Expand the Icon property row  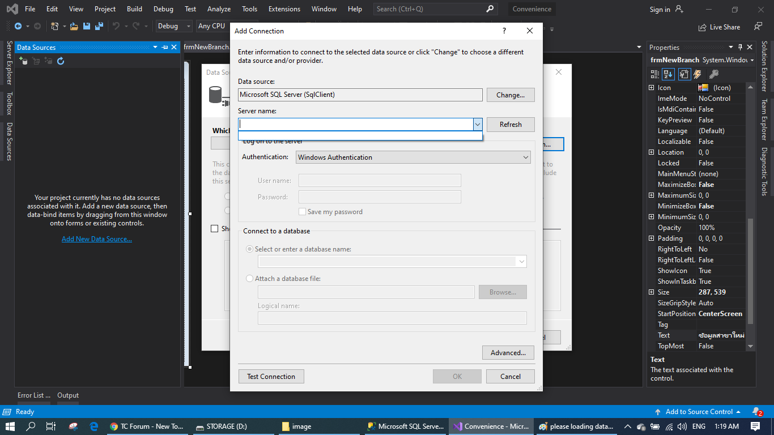point(652,88)
